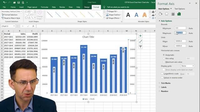Switch to the chart Design tab
200x112 pixels.
point(87,7)
